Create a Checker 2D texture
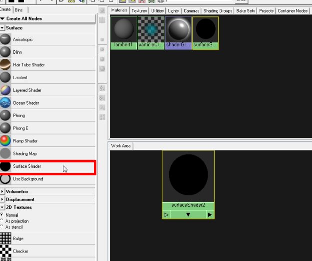Screen dimensions: 312x261 [48, 251]
